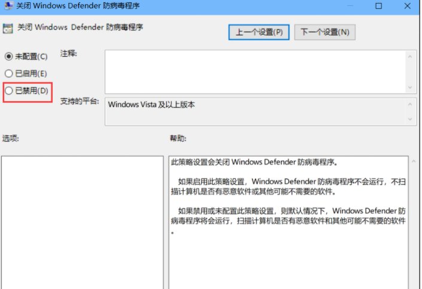Select the 未配置(C) radio button
Screen dimensions: 422x289
click(8, 56)
